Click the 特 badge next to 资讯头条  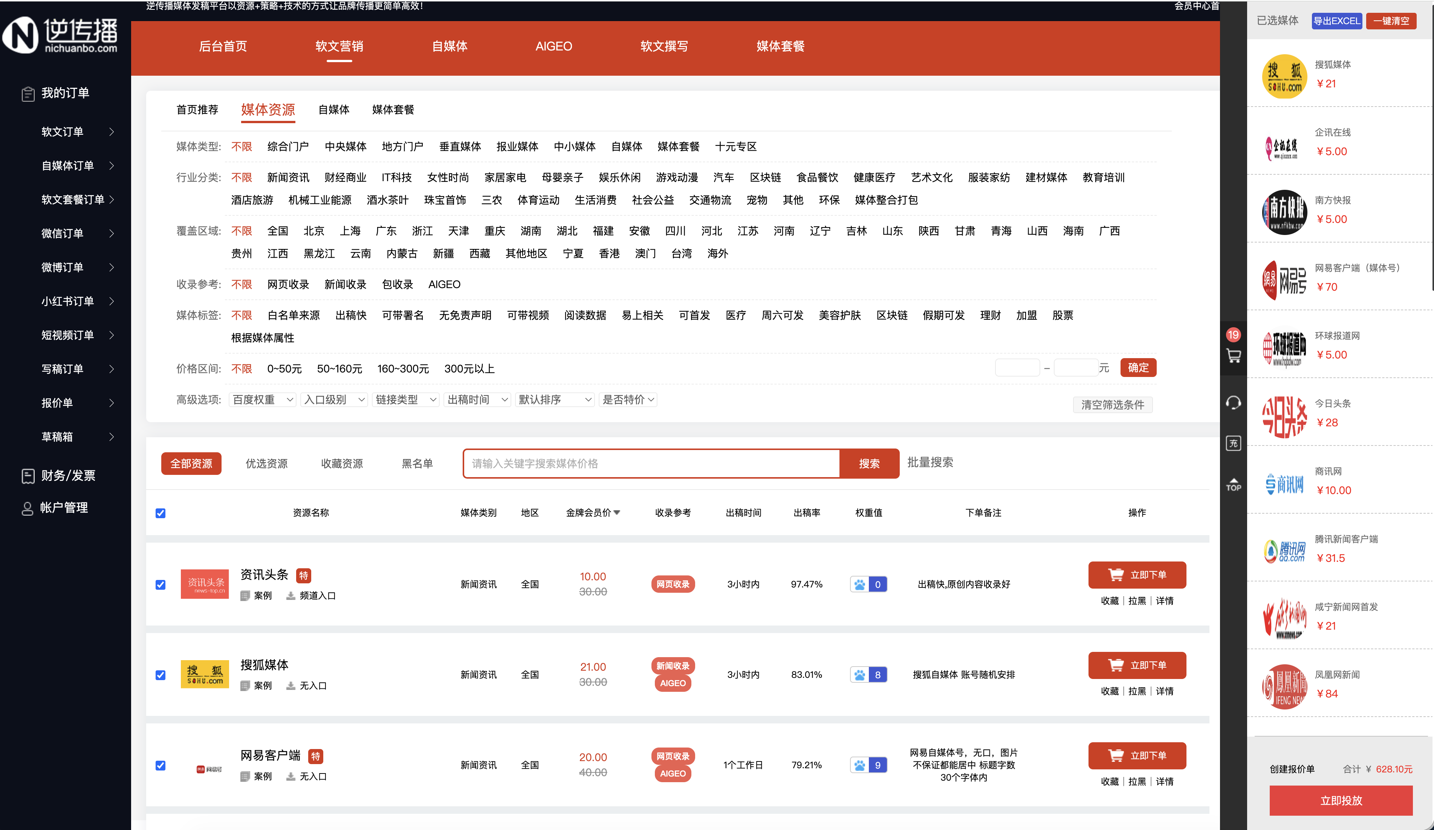(304, 576)
